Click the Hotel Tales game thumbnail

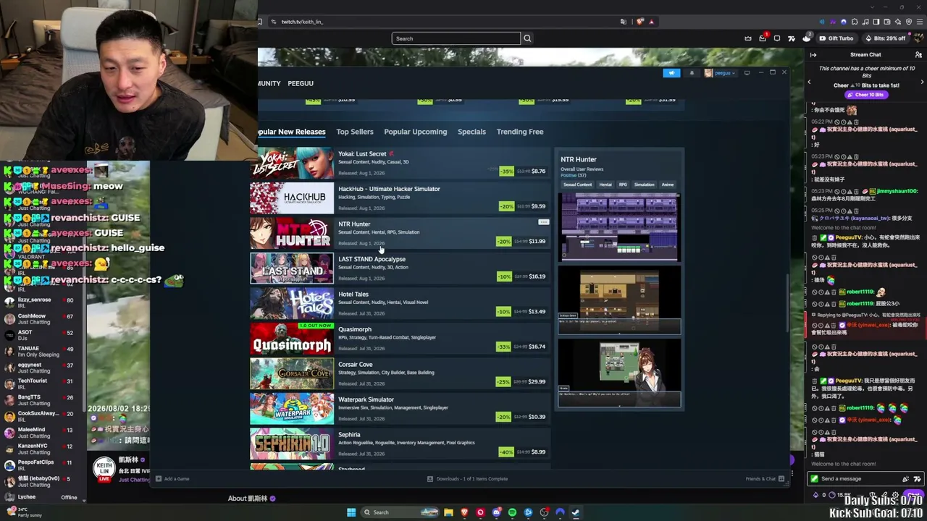click(x=292, y=303)
